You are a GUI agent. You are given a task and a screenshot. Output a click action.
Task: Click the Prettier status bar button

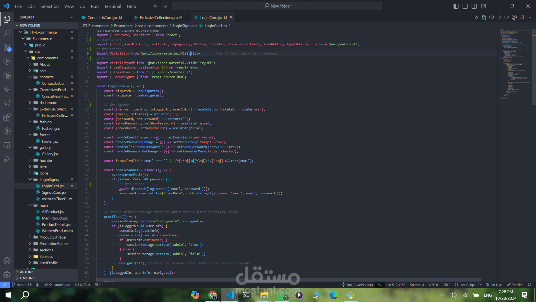pyautogui.click(x=515, y=285)
